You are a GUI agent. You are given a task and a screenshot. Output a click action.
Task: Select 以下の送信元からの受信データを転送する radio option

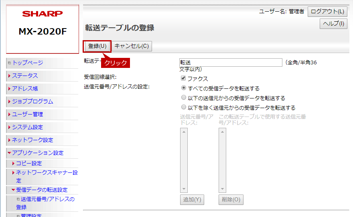(x=184, y=98)
